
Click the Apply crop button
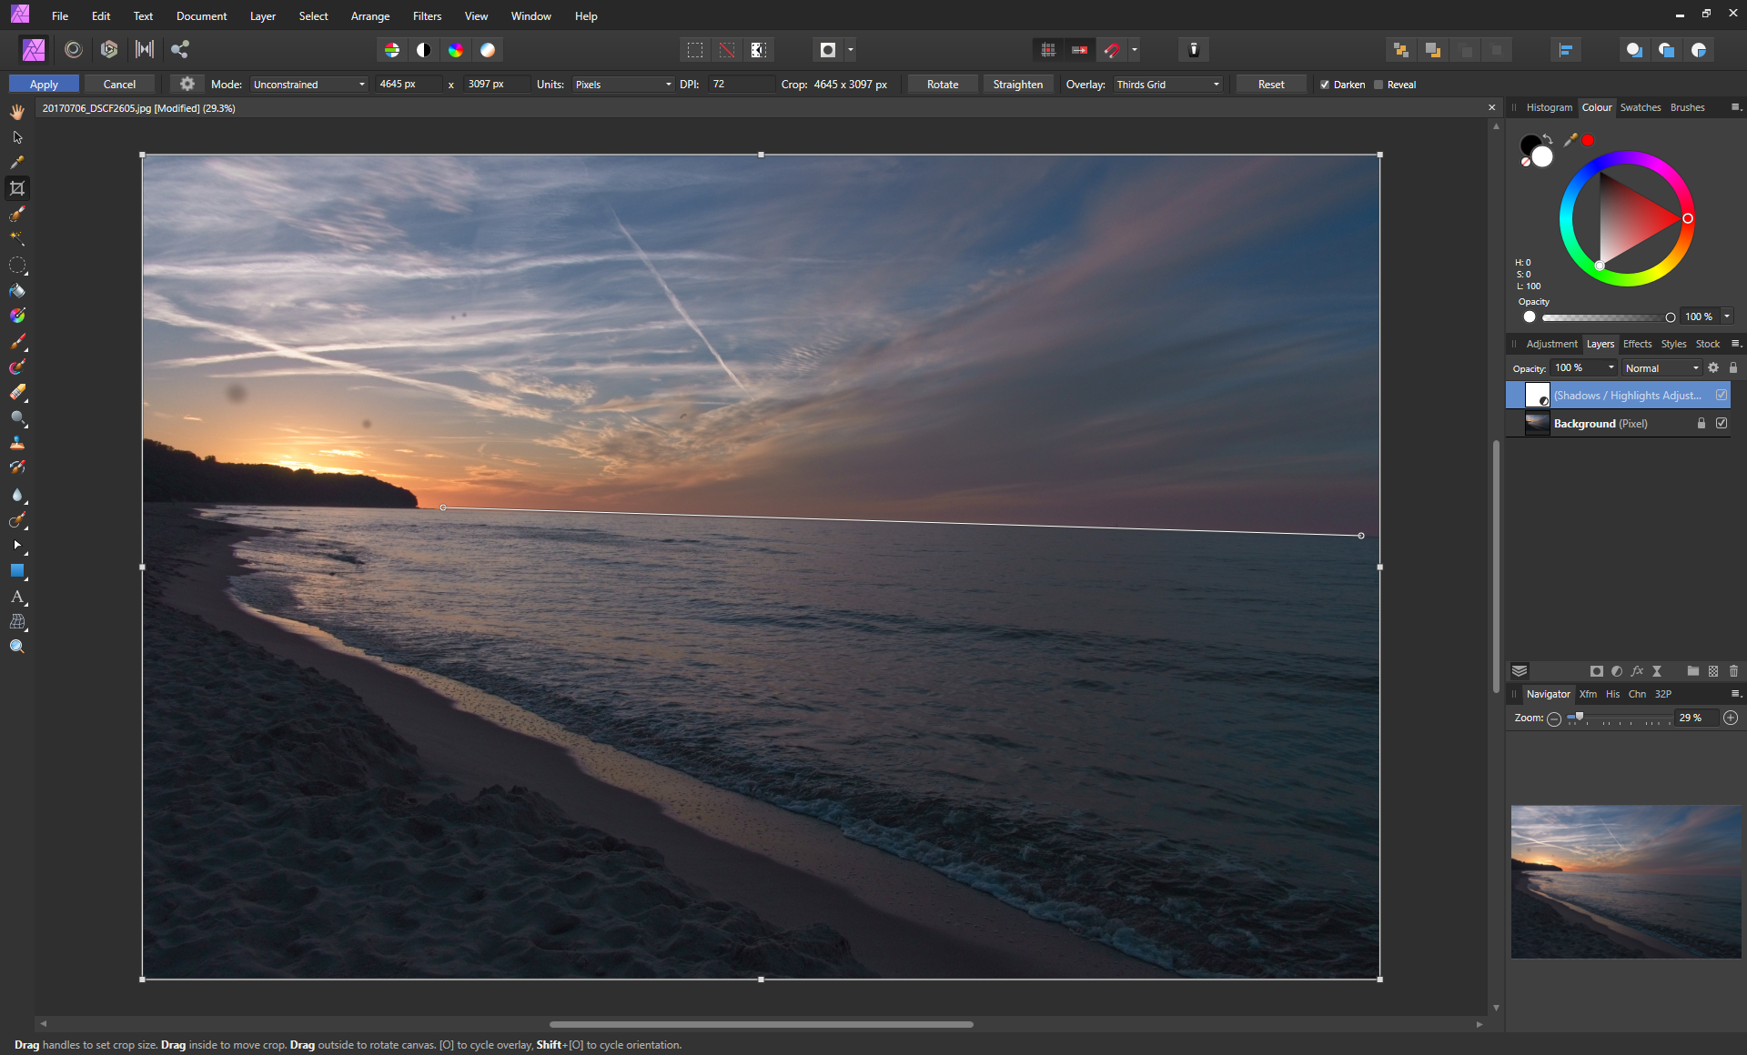44,85
